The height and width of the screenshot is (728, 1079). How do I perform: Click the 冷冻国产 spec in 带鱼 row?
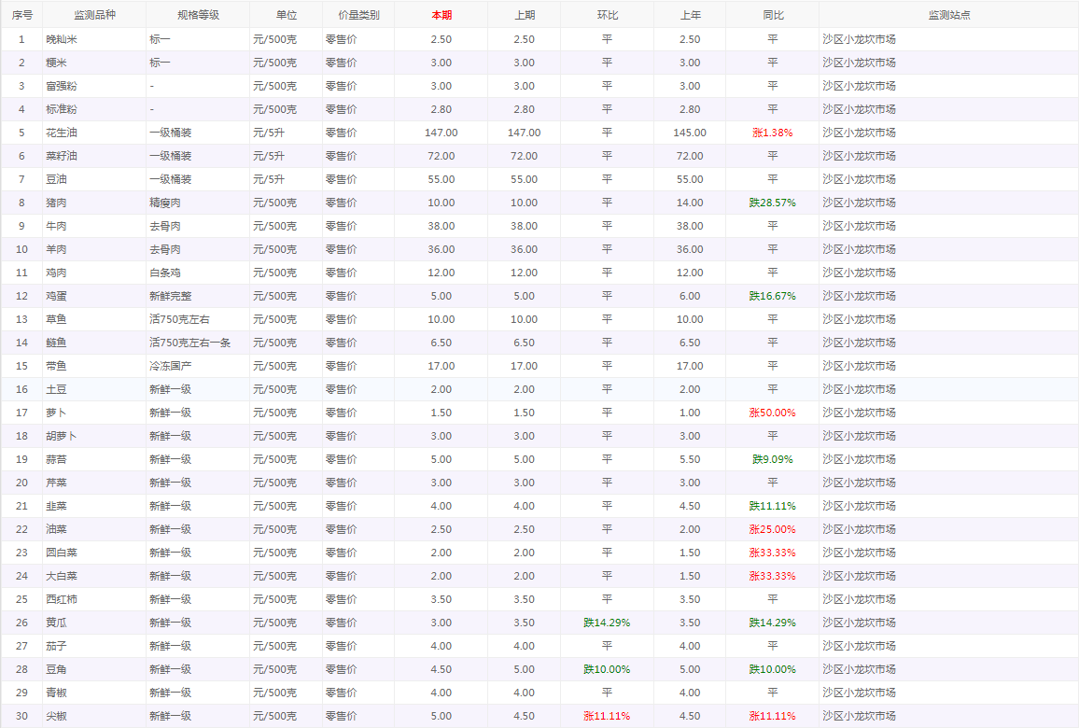click(171, 366)
